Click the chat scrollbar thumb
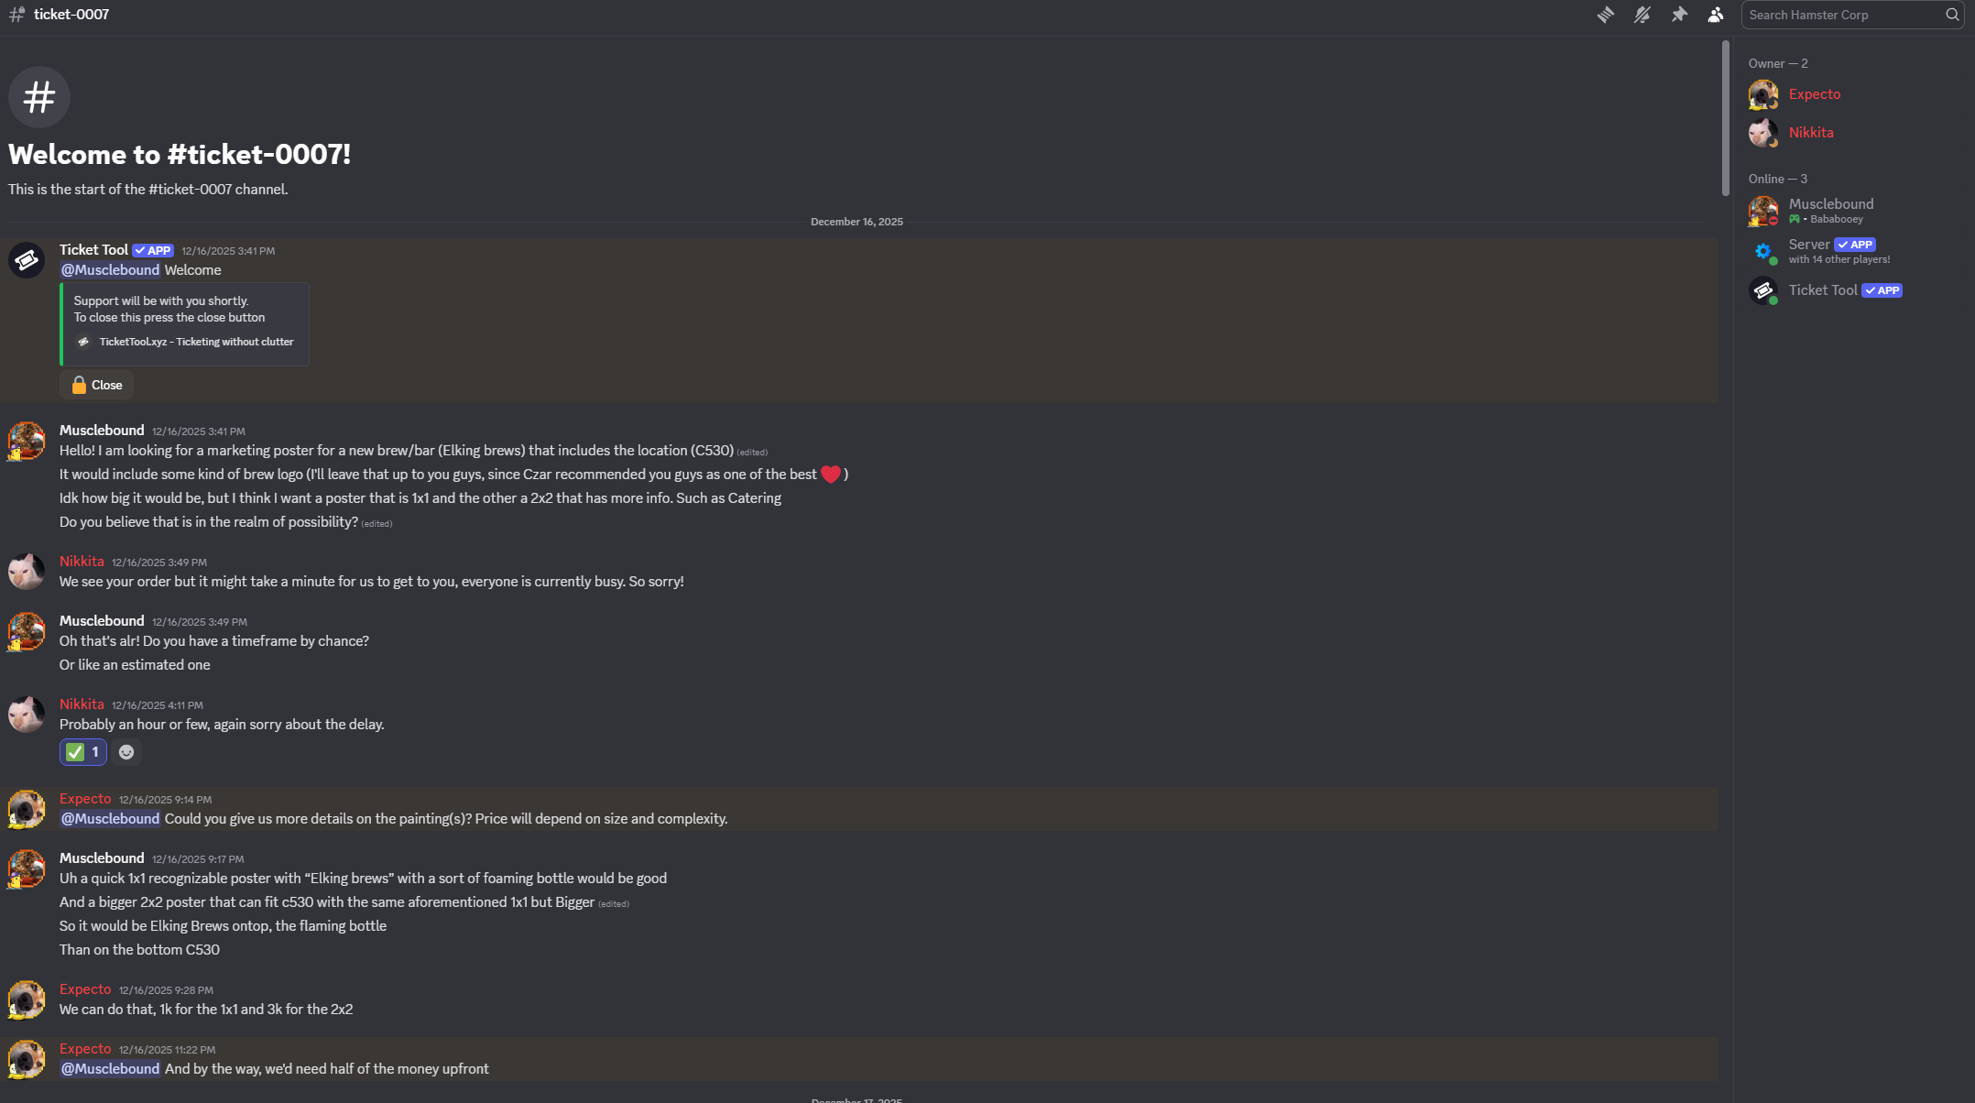 [1725, 117]
